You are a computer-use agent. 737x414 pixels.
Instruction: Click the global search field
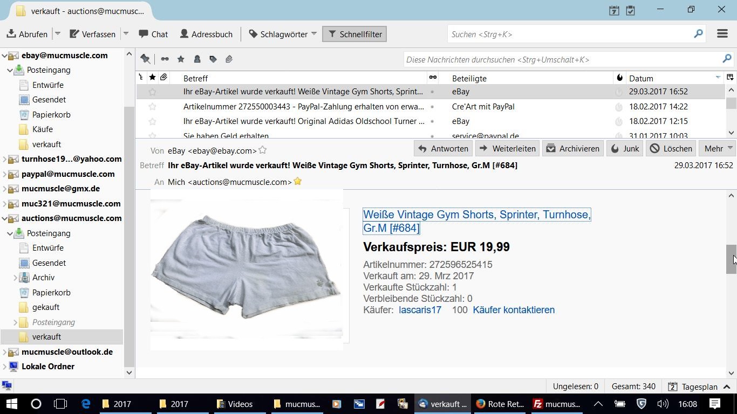(571, 34)
